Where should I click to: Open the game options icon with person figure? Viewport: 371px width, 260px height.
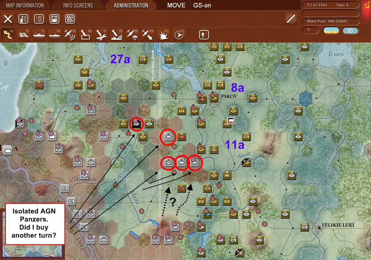coord(23,19)
